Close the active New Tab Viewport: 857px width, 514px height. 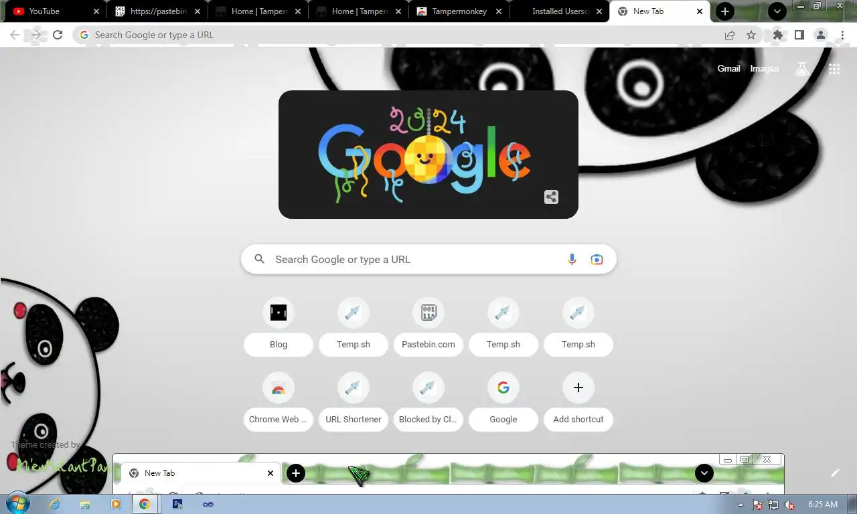[700, 11]
